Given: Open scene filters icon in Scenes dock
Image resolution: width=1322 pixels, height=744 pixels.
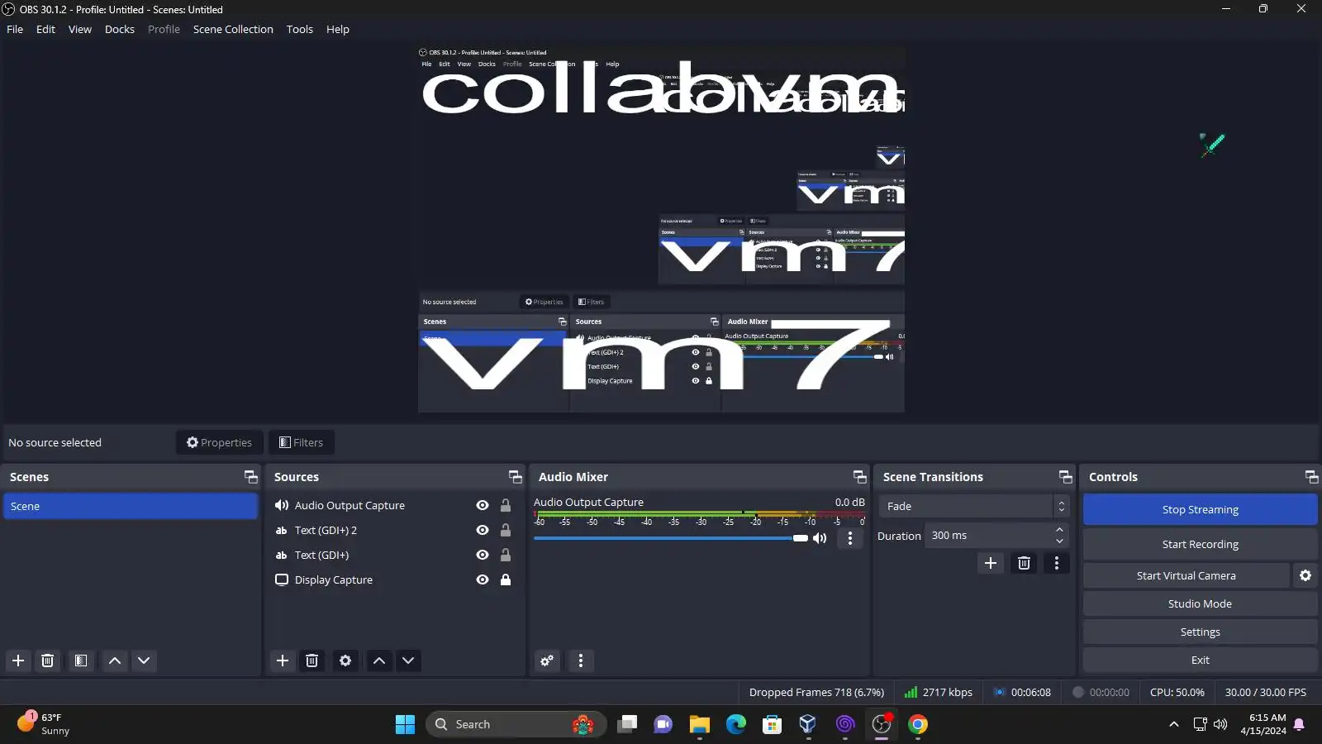Looking at the screenshot, I should (81, 661).
